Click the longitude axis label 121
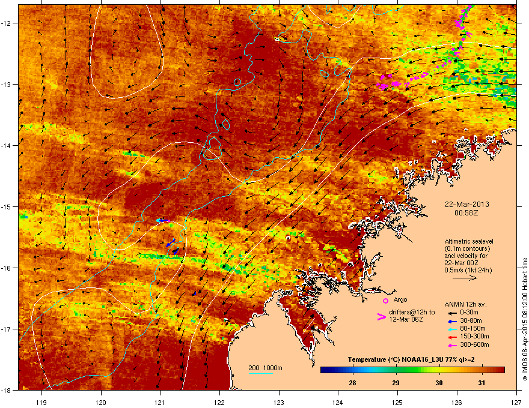 point(160,402)
